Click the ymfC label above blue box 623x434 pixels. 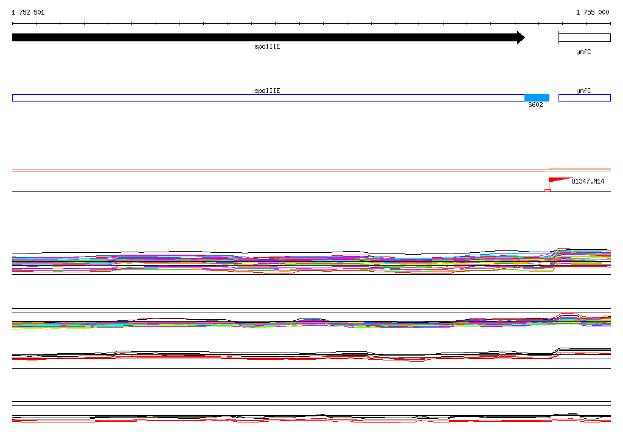coord(583,91)
